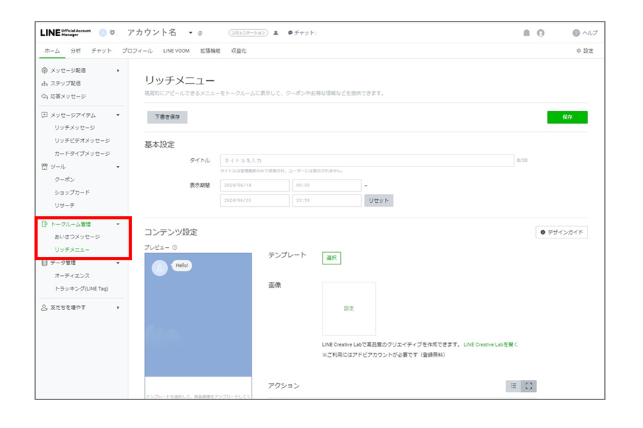643x428 pixels.
Task: Switch to the チャット tab
Action: pyautogui.click(x=101, y=51)
